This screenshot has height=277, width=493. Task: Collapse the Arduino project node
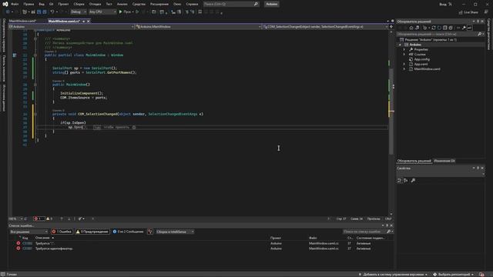pos(400,45)
